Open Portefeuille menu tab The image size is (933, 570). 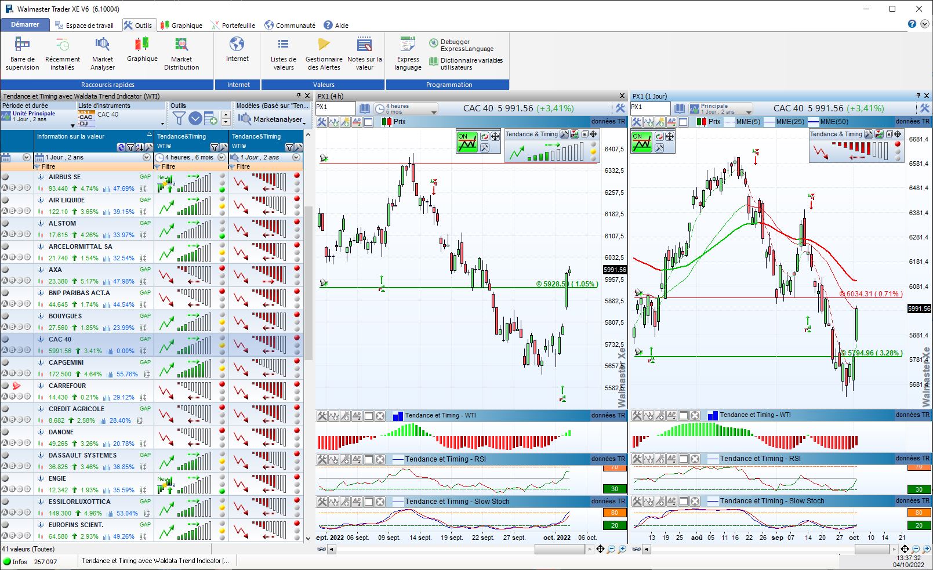pos(233,25)
